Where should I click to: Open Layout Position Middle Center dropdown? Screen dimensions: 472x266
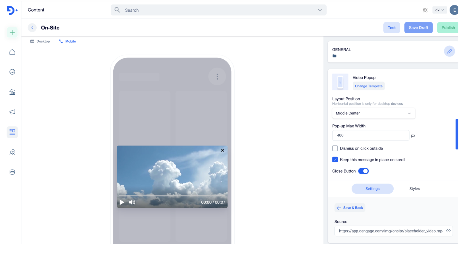coord(373,113)
